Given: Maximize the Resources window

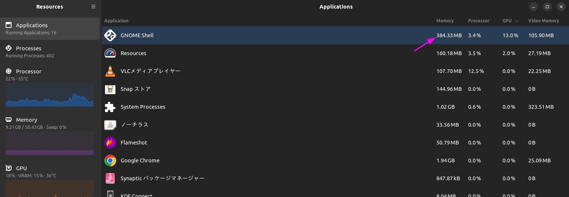Looking at the screenshot, I should tap(547, 7).
